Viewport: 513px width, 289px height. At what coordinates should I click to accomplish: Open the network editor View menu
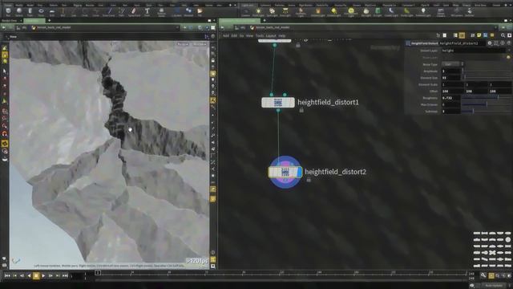click(249, 35)
